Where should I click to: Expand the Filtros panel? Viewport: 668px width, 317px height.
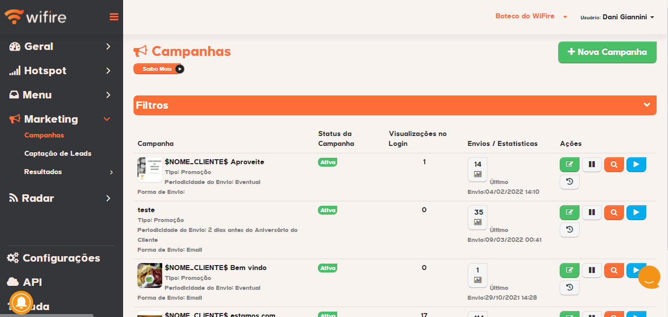click(395, 105)
